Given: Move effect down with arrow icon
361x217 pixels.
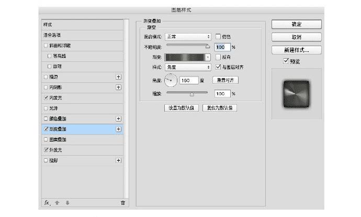Looking at the screenshot, I should (67, 203).
